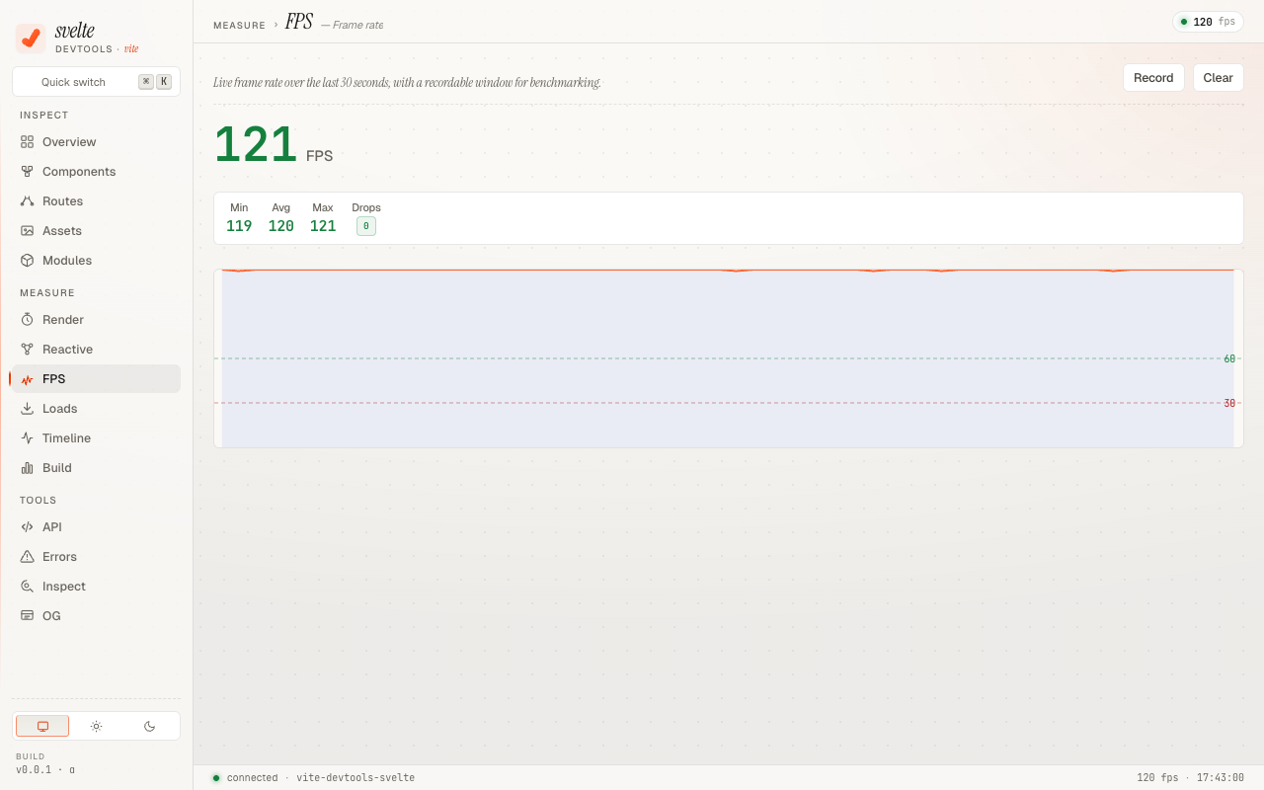Viewport: 1264px width, 790px height.
Task: Click the Avg value 120
Action: [281, 226]
